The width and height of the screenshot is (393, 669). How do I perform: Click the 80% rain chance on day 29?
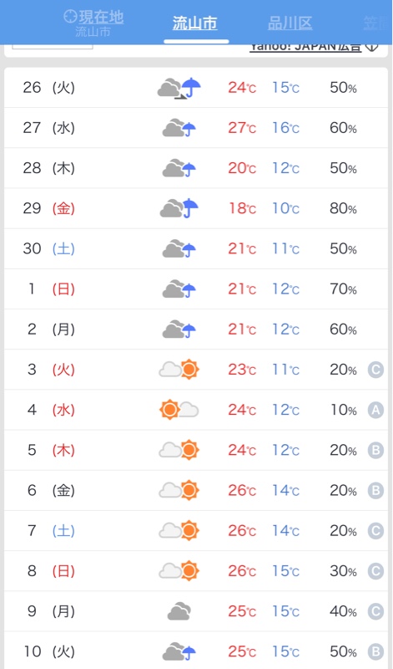[x=343, y=208]
